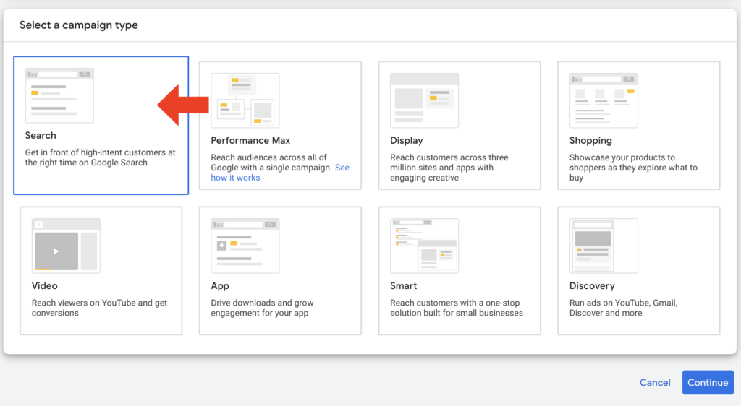Click the Video campaign play icon
The height and width of the screenshot is (406, 741).
click(x=56, y=251)
